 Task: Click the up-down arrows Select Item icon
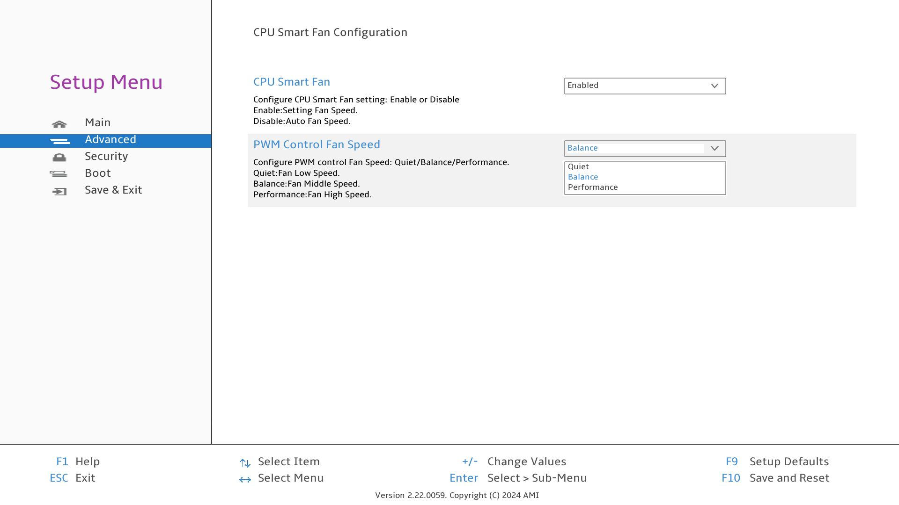click(x=245, y=463)
